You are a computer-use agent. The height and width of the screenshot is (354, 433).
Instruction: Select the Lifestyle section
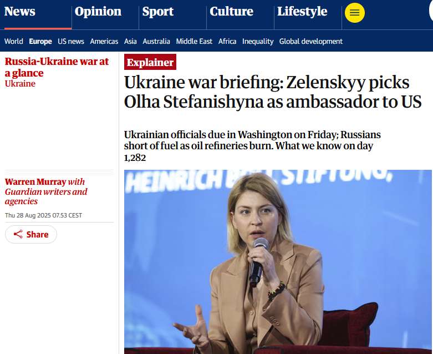tap(302, 12)
